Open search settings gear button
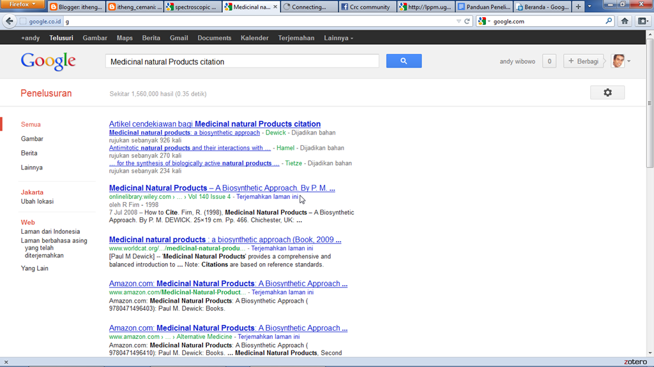 click(x=607, y=93)
